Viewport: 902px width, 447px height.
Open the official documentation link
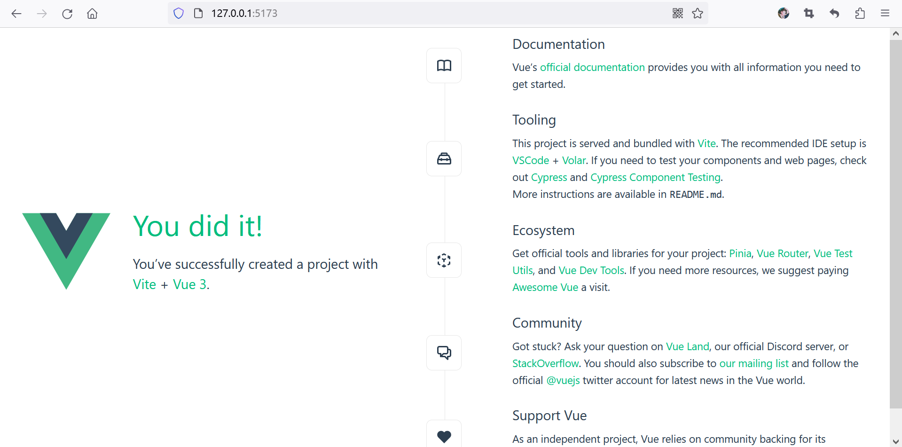coord(592,67)
